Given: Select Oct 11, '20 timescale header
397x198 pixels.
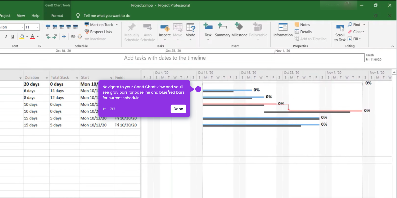Looking at the screenshot, I should (206, 73).
